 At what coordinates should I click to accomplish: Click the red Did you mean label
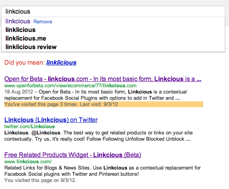click(x=25, y=63)
